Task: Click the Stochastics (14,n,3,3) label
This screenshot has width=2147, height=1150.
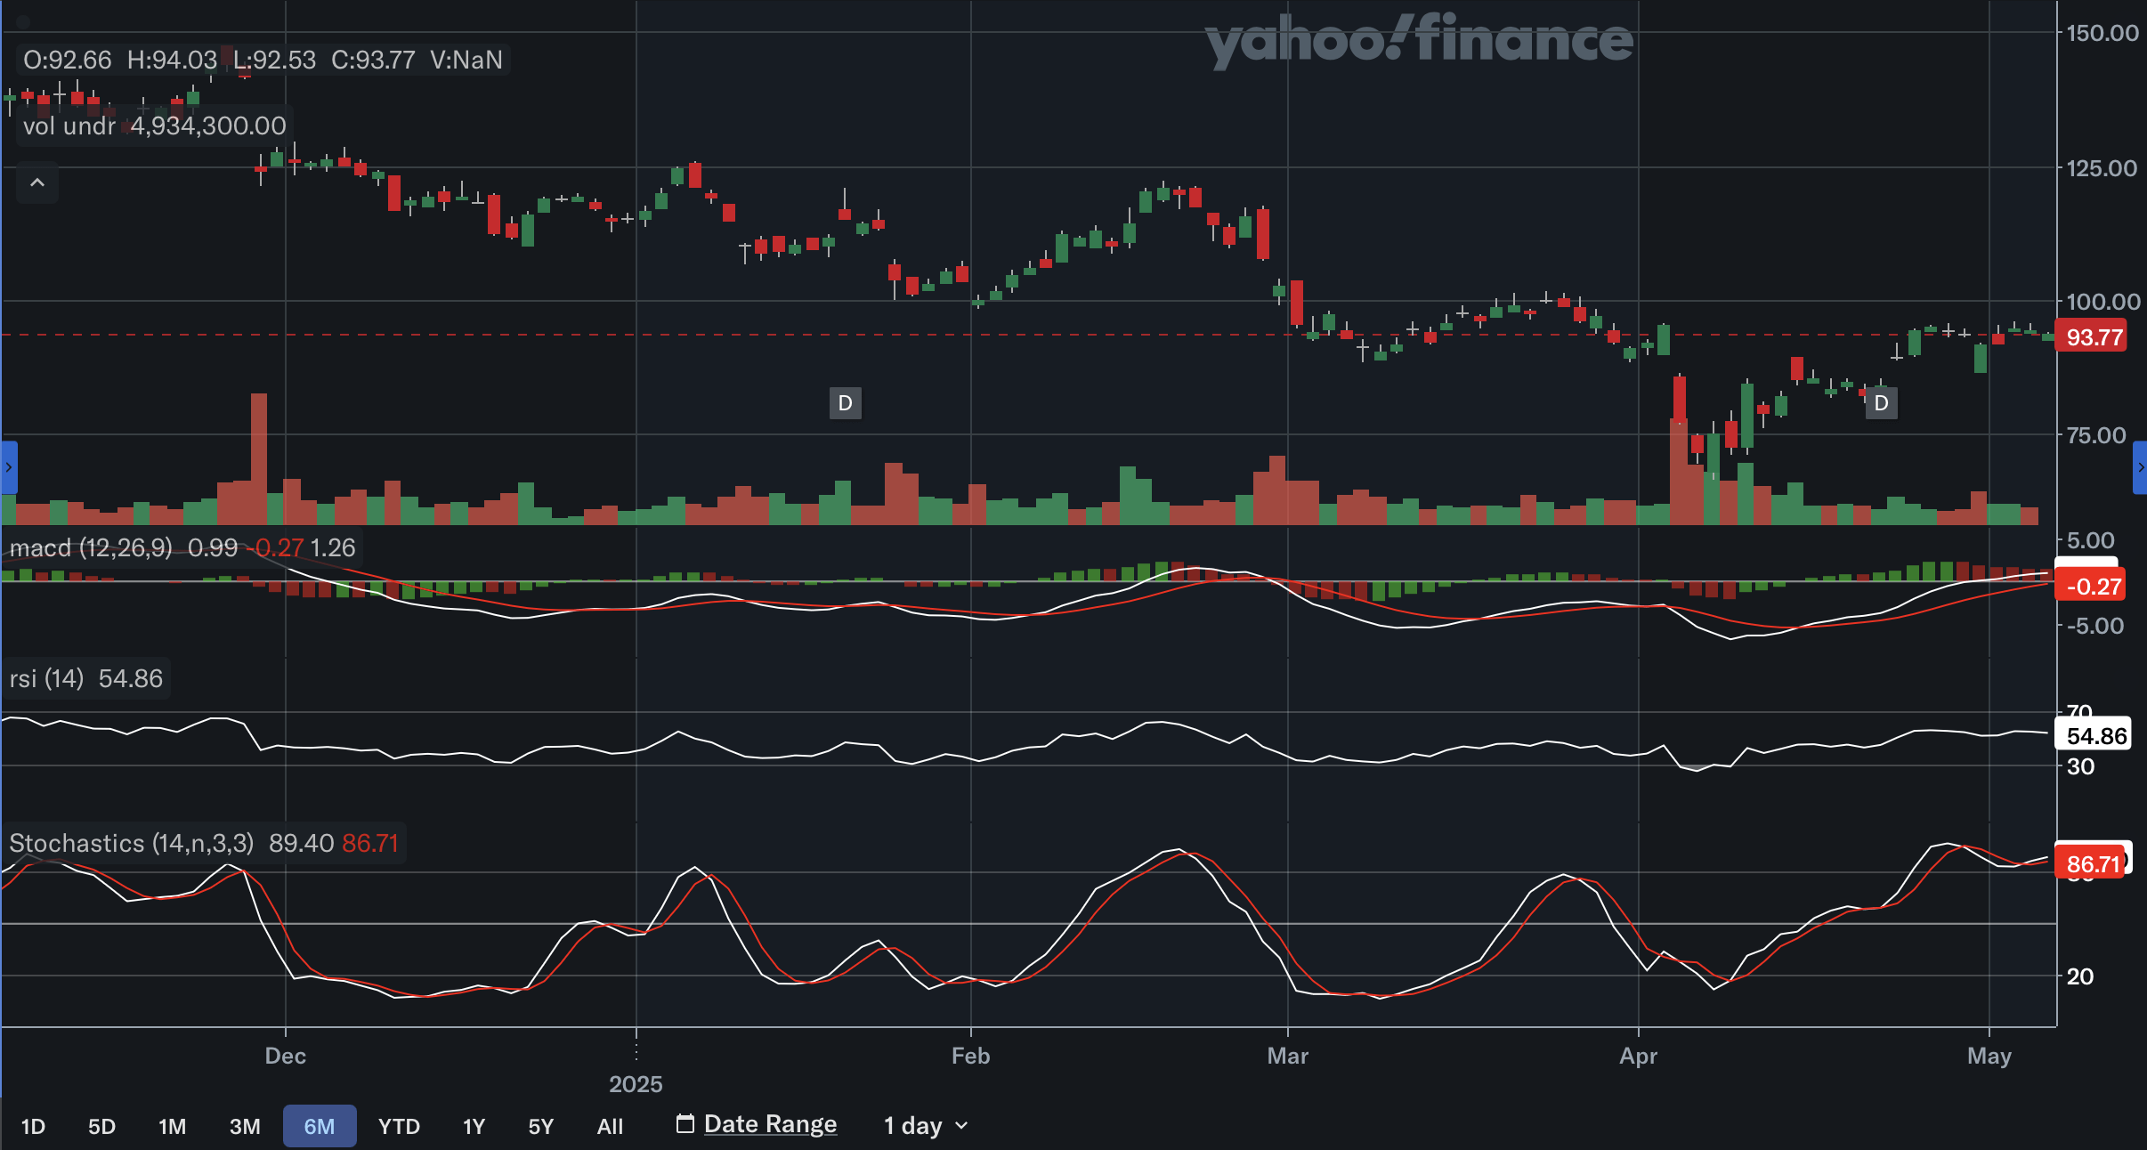Action: pos(130,843)
